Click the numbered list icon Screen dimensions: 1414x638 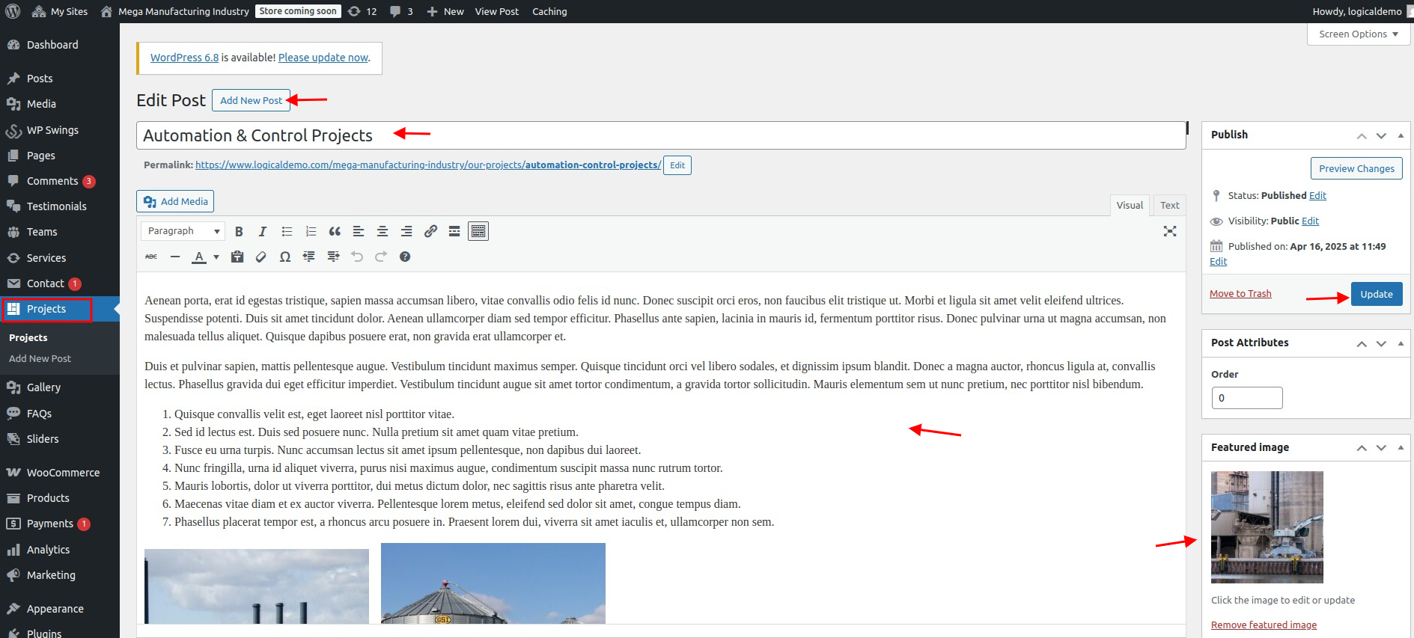click(x=311, y=232)
